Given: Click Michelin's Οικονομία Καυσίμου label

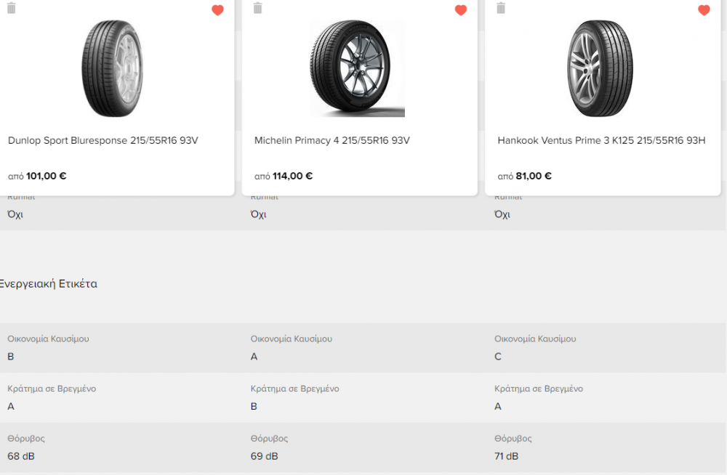Looking at the screenshot, I should click(292, 338).
